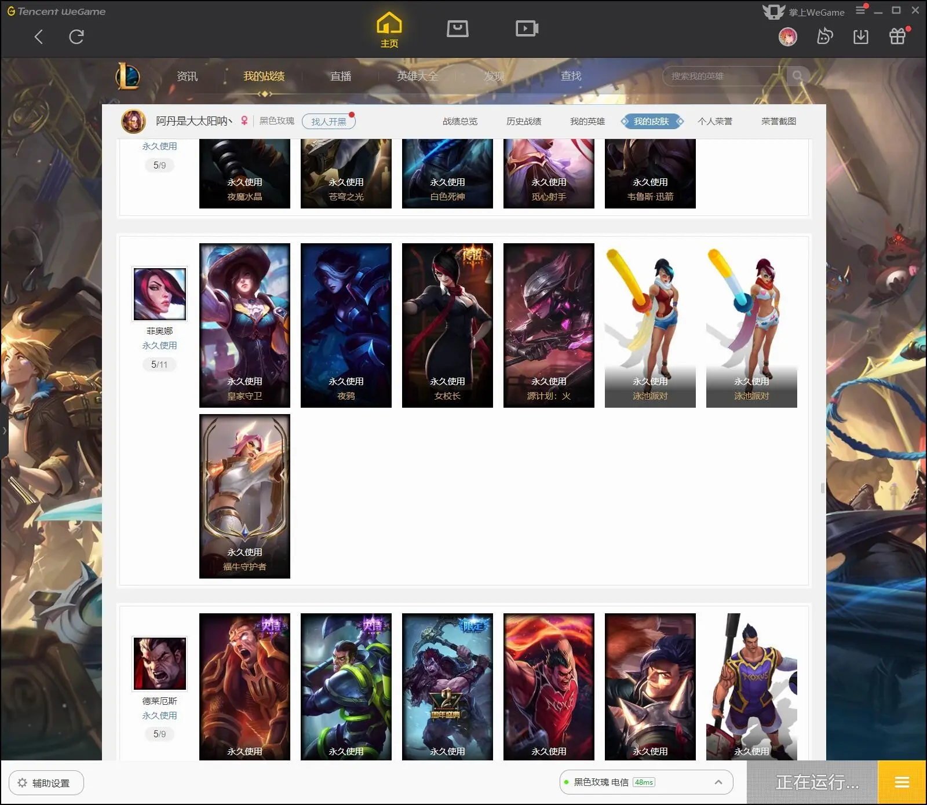Switch to 我的英雄 sub-tab
Image resolution: width=927 pixels, height=805 pixels.
coord(587,122)
